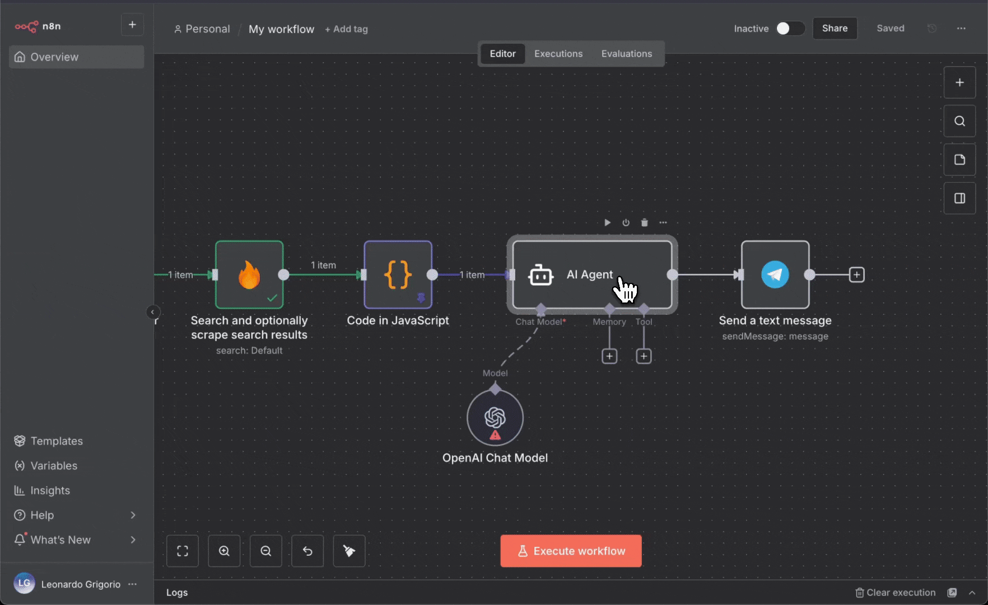Click Execute workflow

(x=570, y=551)
